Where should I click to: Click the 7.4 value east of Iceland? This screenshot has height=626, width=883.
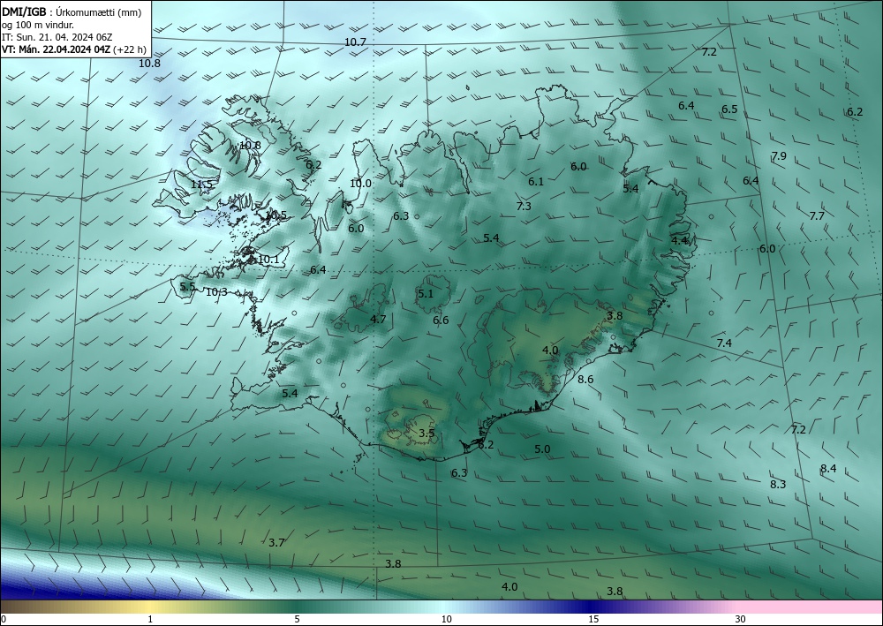click(724, 343)
